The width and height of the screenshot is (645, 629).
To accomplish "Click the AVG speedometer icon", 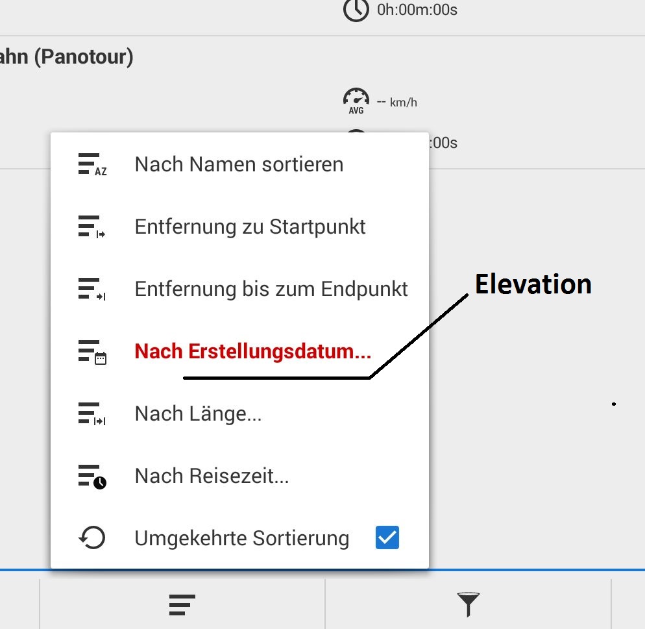I will [x=356, y=101].
